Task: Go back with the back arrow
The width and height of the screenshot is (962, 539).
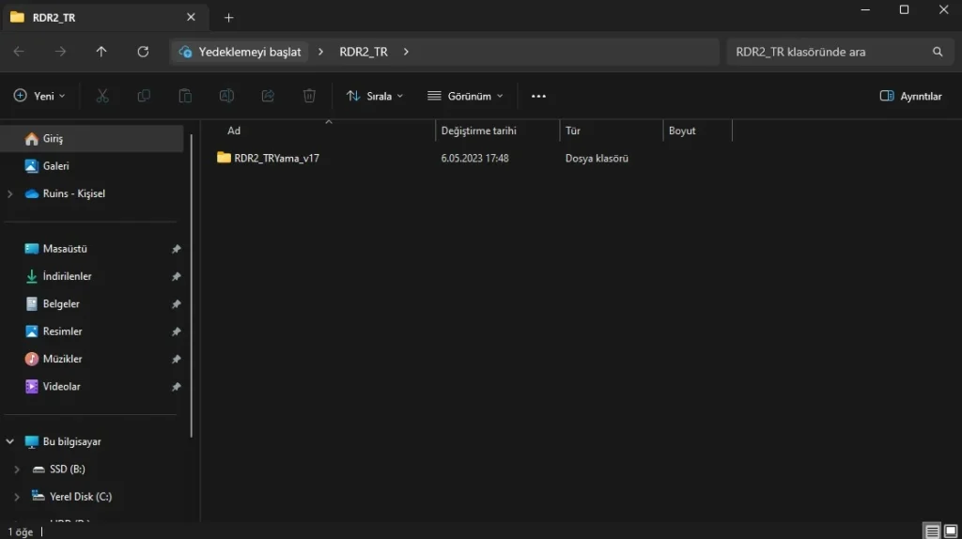Action: [x=19, y=52]
